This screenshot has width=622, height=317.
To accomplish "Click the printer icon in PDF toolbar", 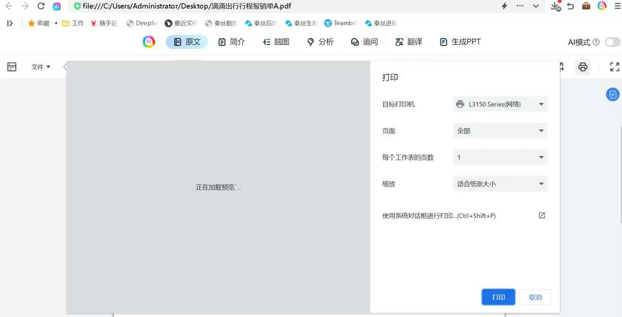I will tap(583, 67).
